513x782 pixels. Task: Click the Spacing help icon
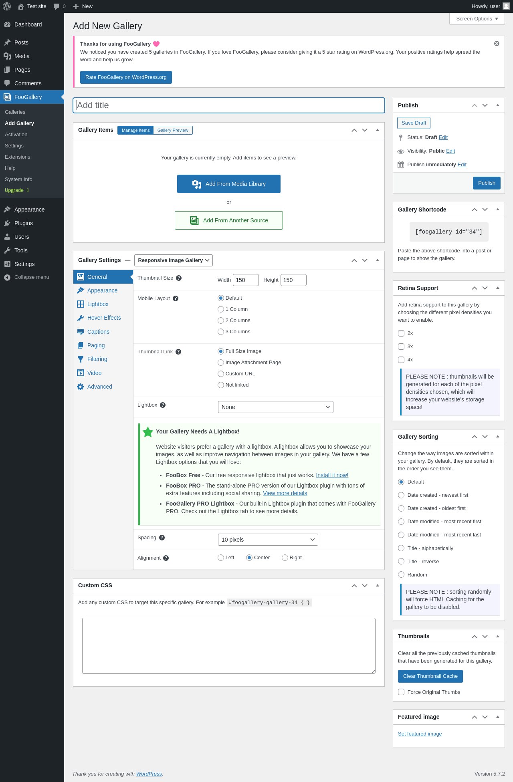(162, 538)
